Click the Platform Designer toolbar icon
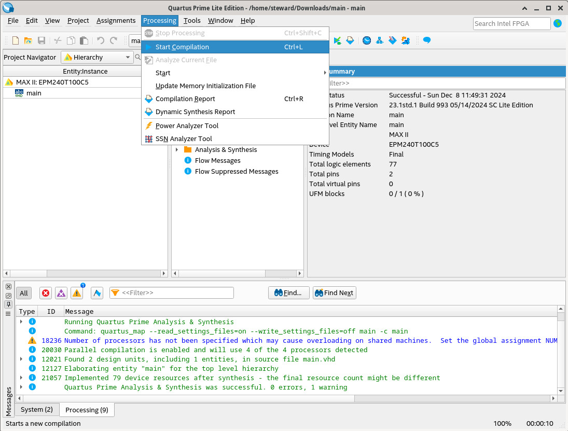568x431 pixels. 406,40
